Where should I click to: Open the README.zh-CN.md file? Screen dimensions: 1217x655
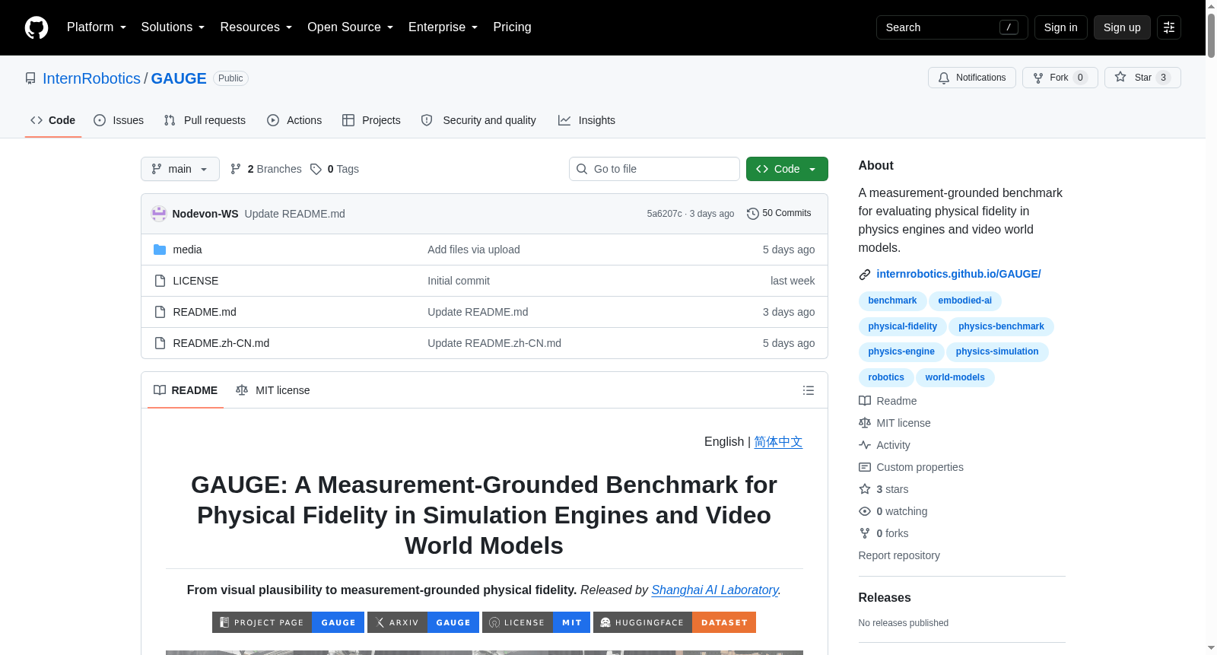(x=221, y=343)
